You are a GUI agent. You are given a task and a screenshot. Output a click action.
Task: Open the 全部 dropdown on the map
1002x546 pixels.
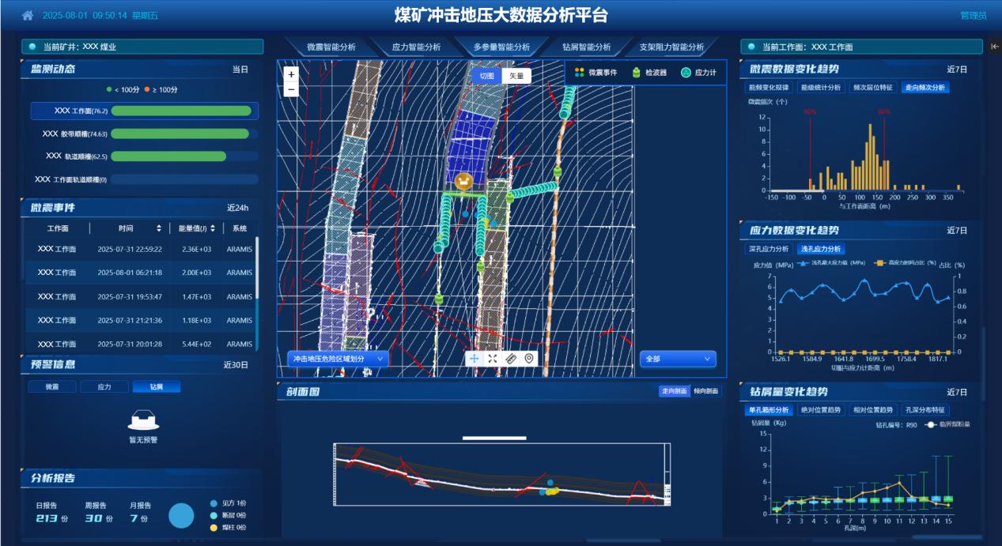[x=677, y=359]
